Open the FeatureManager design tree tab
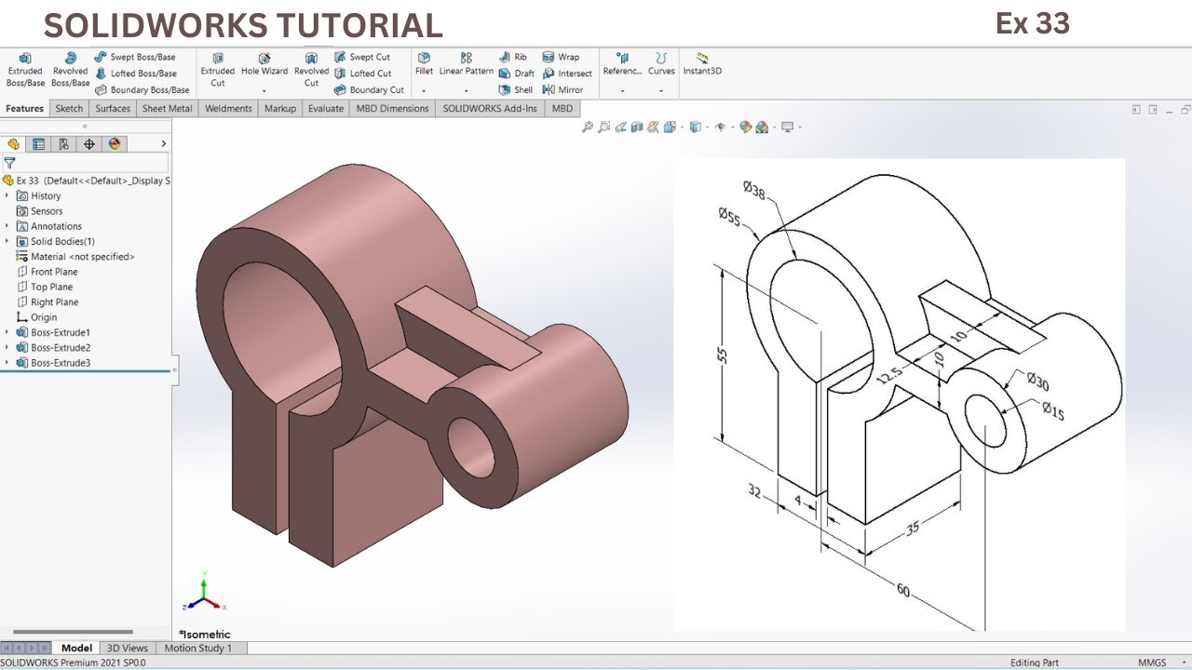 (x=13, y=144)
